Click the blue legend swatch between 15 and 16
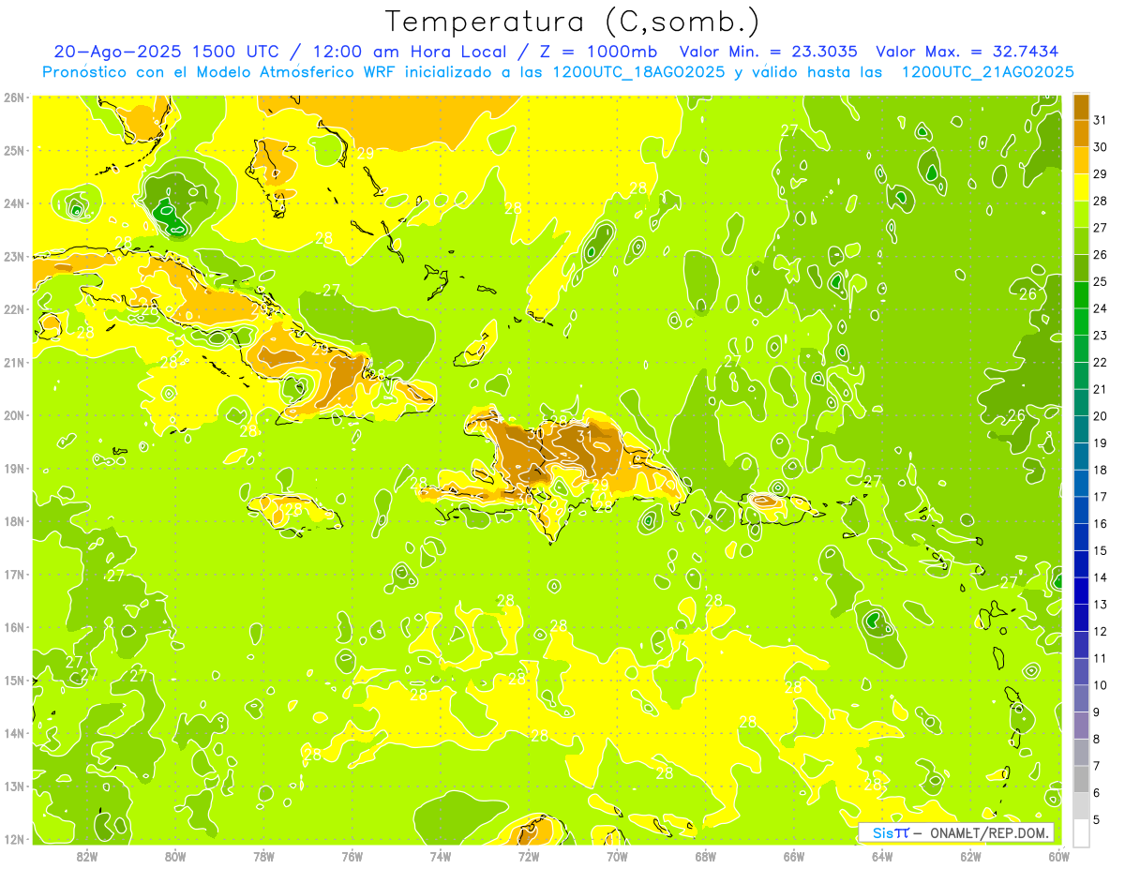 (x=1081, y=536)
